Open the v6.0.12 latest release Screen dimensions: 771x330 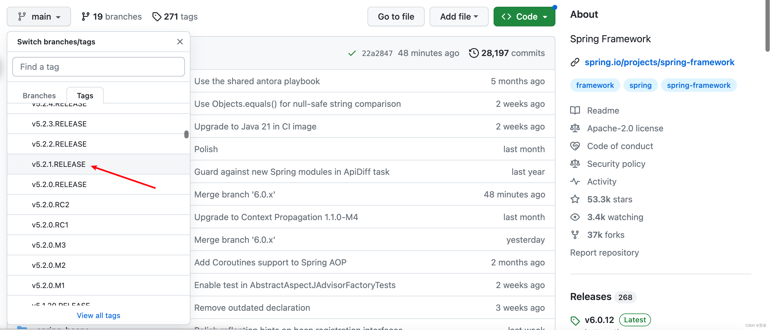pos(599,320)
